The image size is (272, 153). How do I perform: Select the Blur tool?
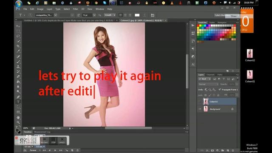(x=18, y=87)
